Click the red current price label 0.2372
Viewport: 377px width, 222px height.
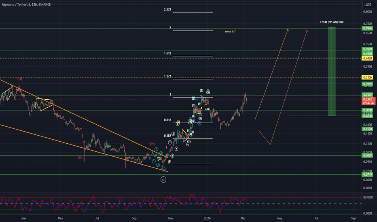point(367,99)
